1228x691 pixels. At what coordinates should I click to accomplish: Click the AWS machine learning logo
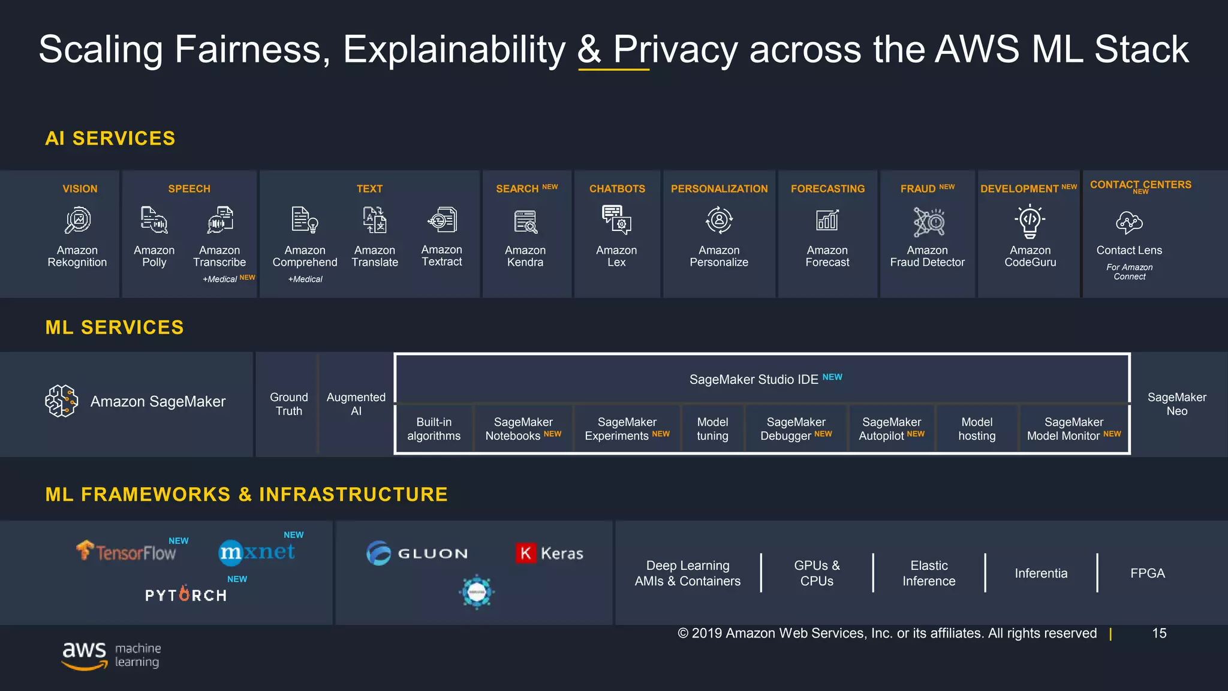point(112,655)
